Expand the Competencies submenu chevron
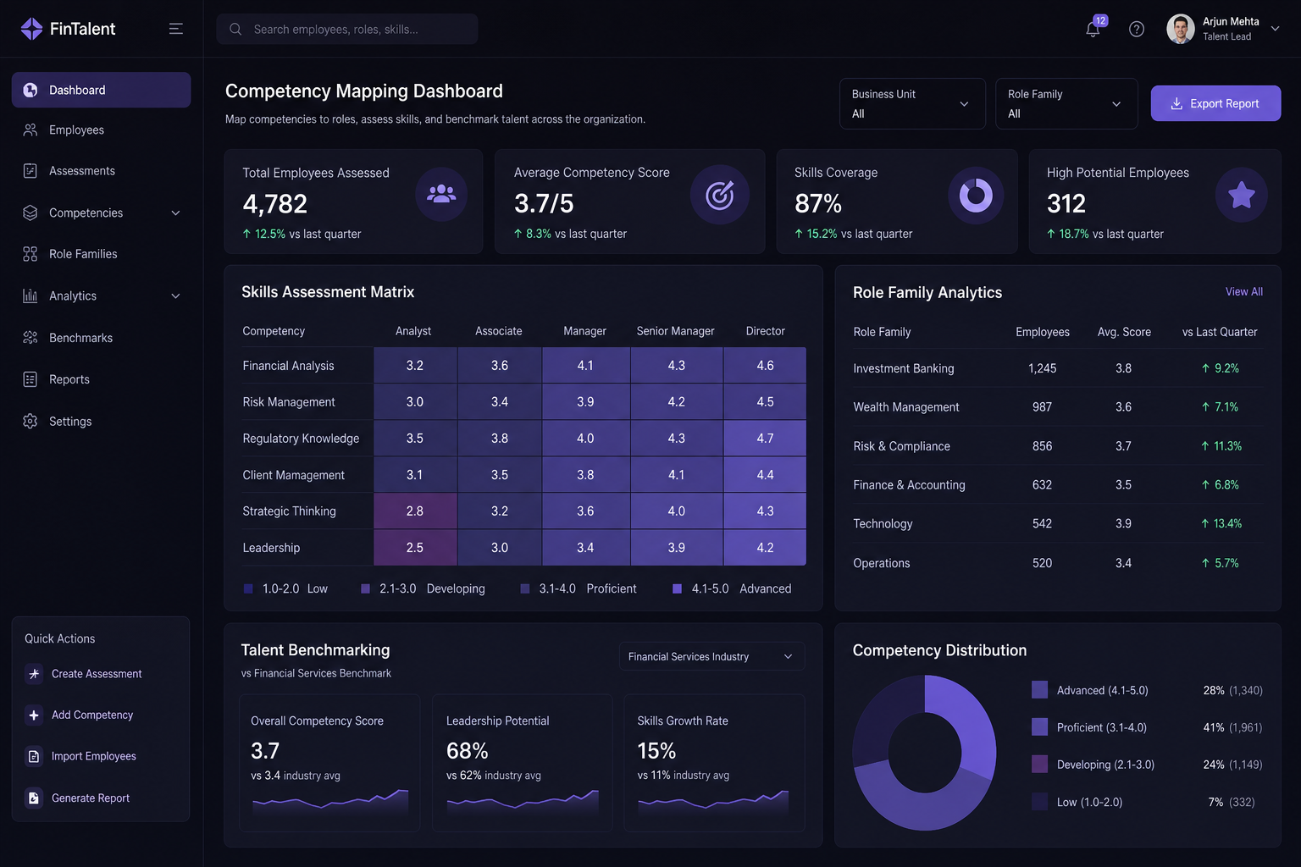Image resolution: width=1301 pixels, height=867 pixels. click(176, 213)
